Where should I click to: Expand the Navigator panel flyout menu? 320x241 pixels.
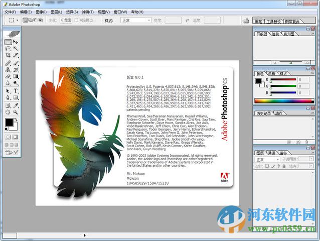(x=312, y=34)
